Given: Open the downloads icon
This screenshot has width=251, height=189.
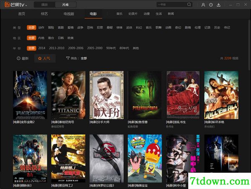Looking at the screenshot, I should (x=218, y=5).
